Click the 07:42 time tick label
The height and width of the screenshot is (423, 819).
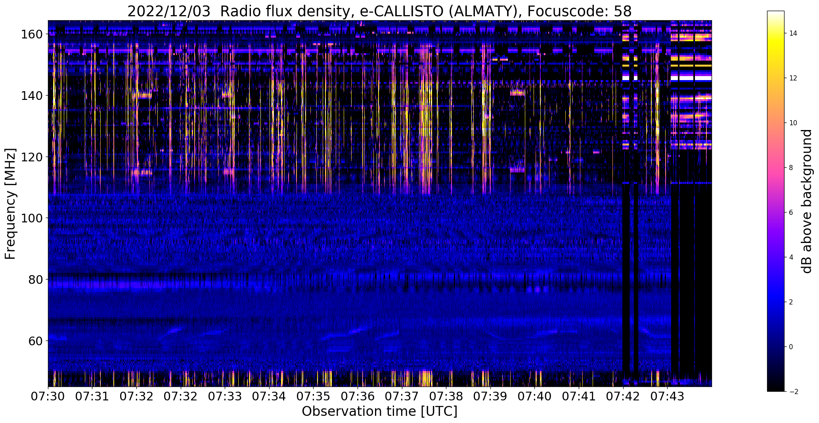click(x=624, y=396)
